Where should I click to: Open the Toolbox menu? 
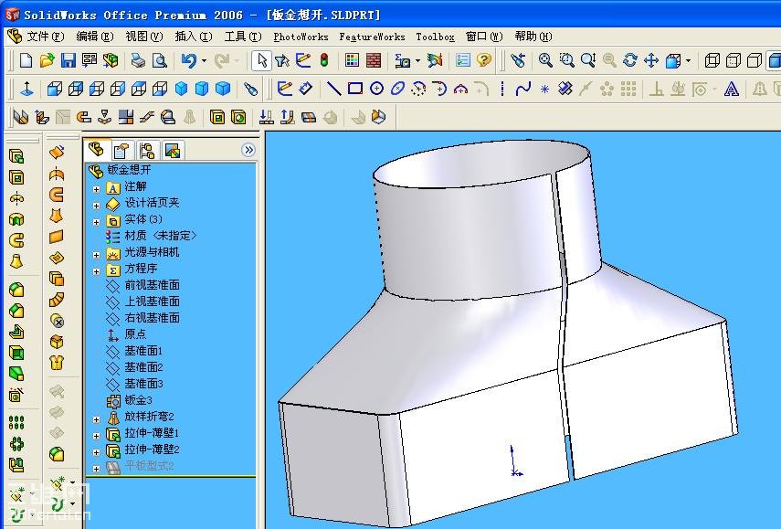coord(435,37)
